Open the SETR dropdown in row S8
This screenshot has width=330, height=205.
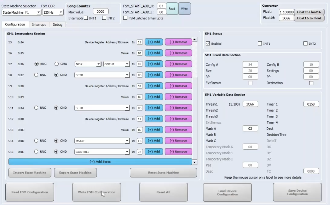coord(102,75)
